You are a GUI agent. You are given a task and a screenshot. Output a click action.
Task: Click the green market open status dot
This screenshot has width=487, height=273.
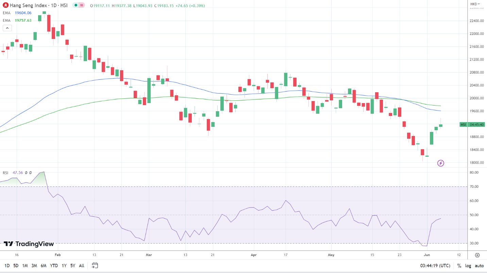pos(76,5)
